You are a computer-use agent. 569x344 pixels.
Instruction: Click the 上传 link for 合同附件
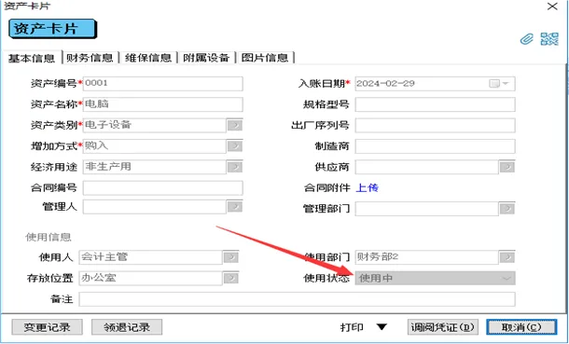pos(368,187)
